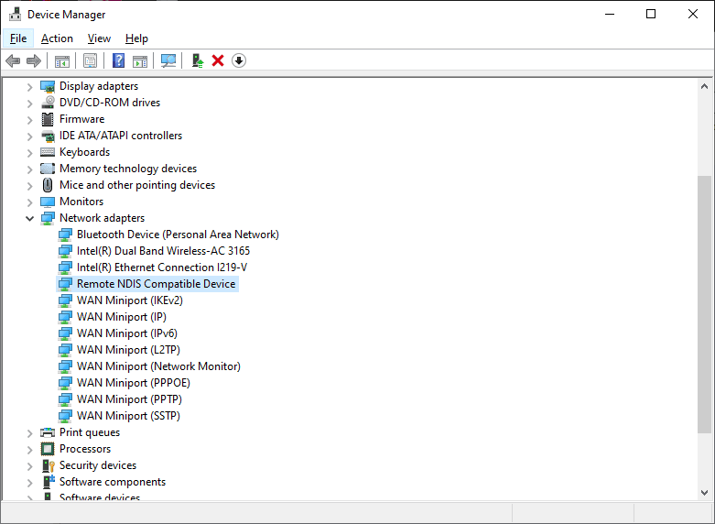Click the Back arrow toolbar icon

tap(13, 60)
